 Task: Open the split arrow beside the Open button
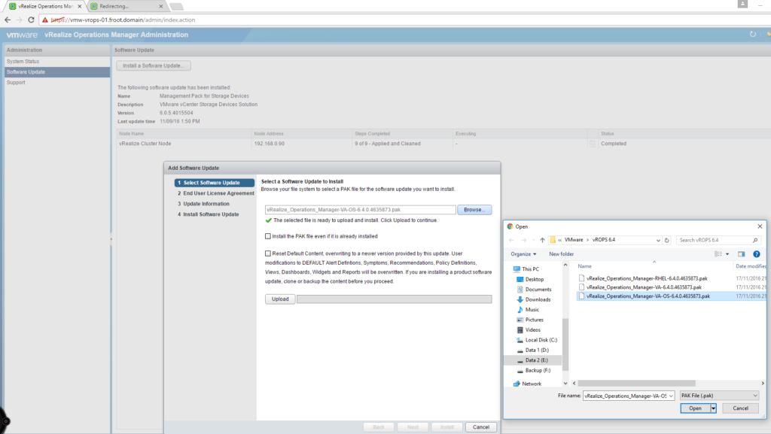tap(713, 408)
